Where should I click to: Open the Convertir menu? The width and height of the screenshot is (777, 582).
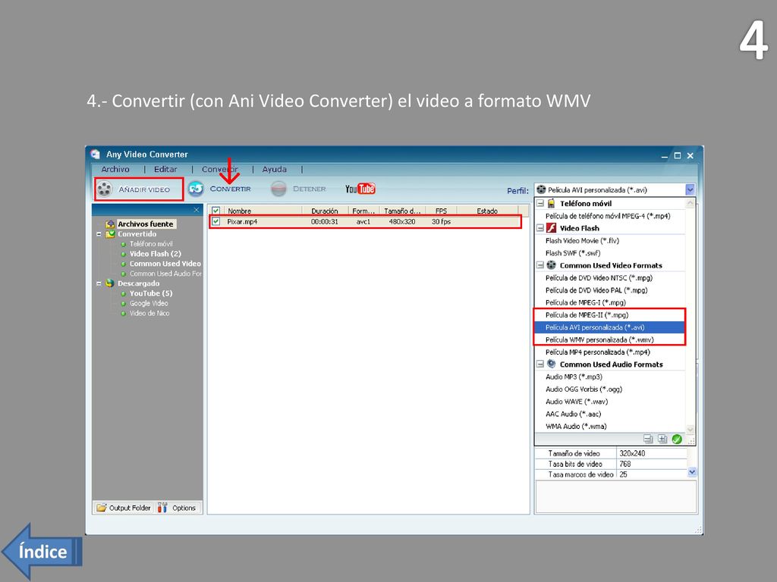tap(219, 169)
